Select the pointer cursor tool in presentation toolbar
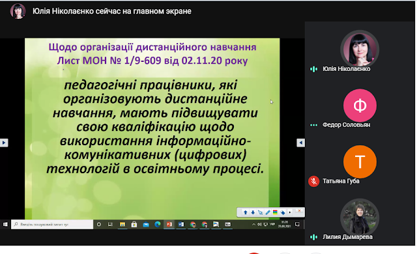Viewport: 417px width, 254px height. click(260, 212)
